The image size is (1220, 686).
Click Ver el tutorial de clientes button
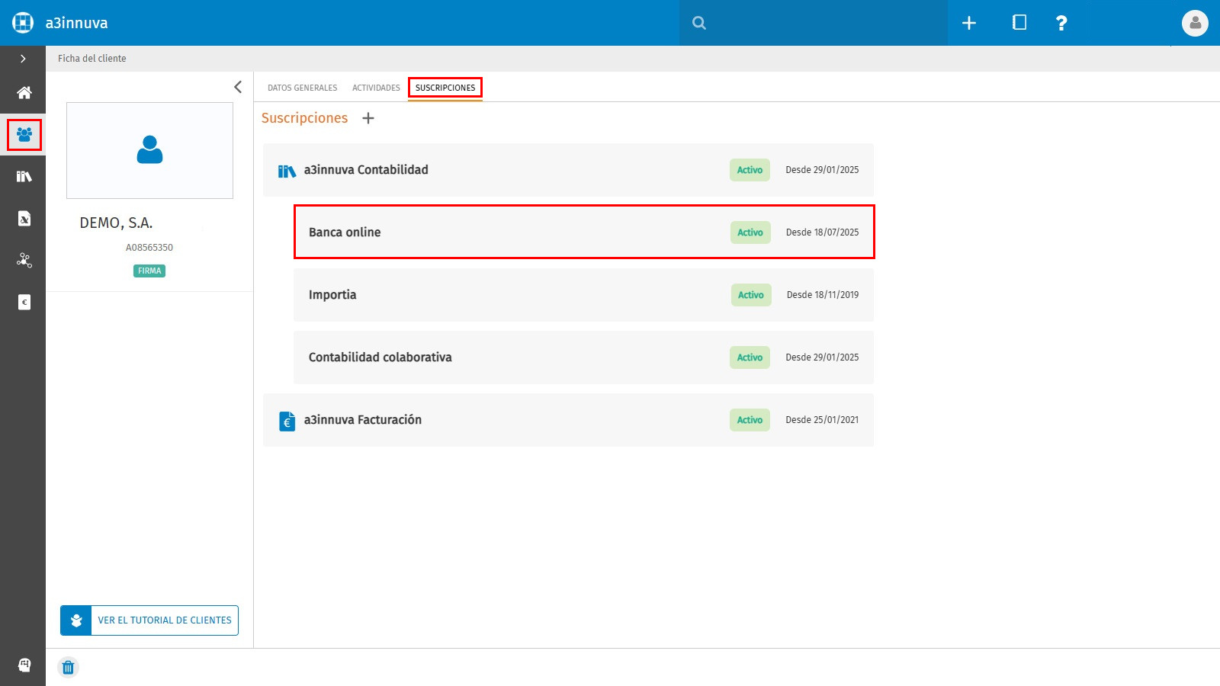(149, 620)
